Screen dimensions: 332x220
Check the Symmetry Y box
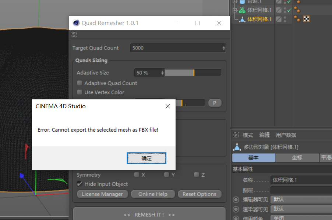click(167, 175)
